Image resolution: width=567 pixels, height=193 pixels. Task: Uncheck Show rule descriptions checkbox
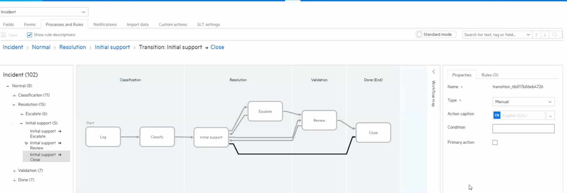click(x=29, y=35)
